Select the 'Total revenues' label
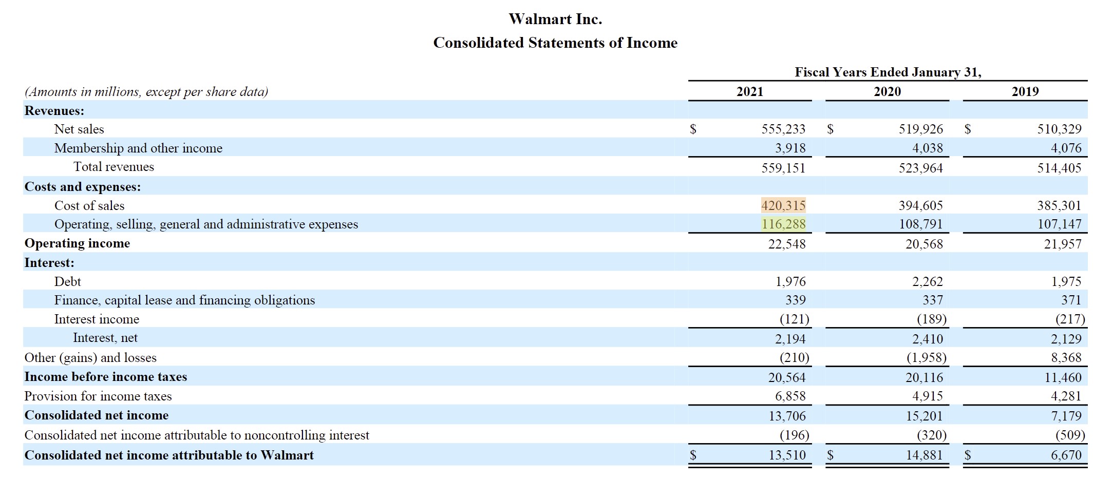Viewport: 1113px width, 478px height. click(114, 167)
